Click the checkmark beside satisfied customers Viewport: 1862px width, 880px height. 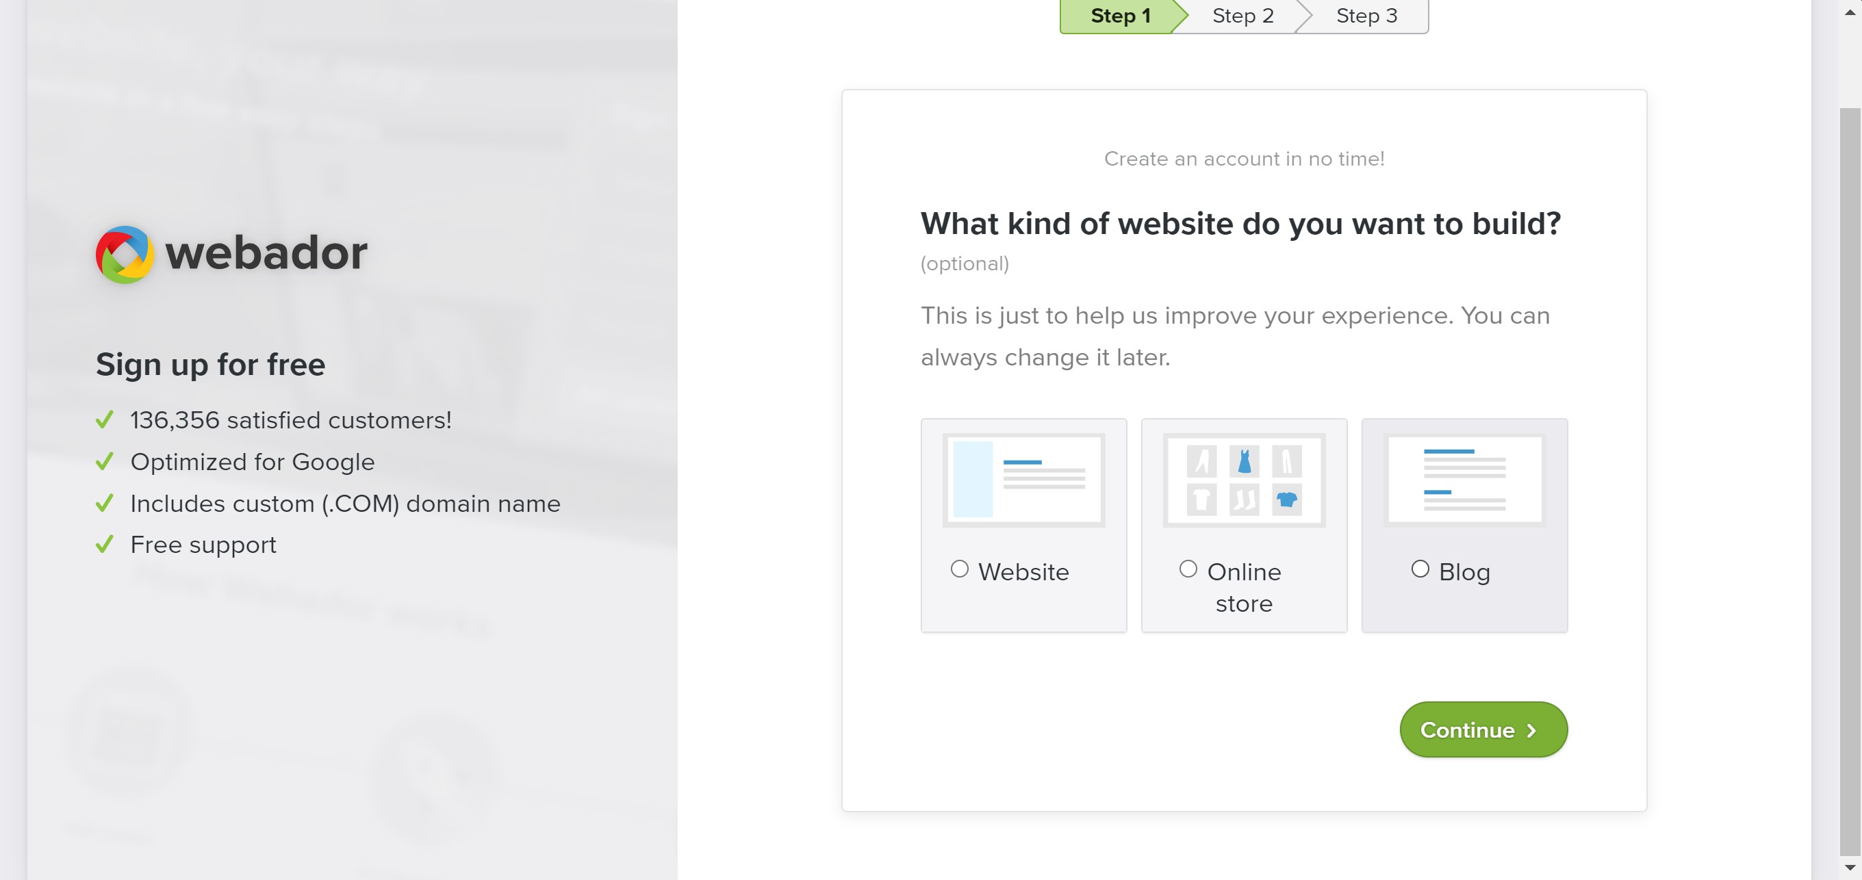pos(105,419)
